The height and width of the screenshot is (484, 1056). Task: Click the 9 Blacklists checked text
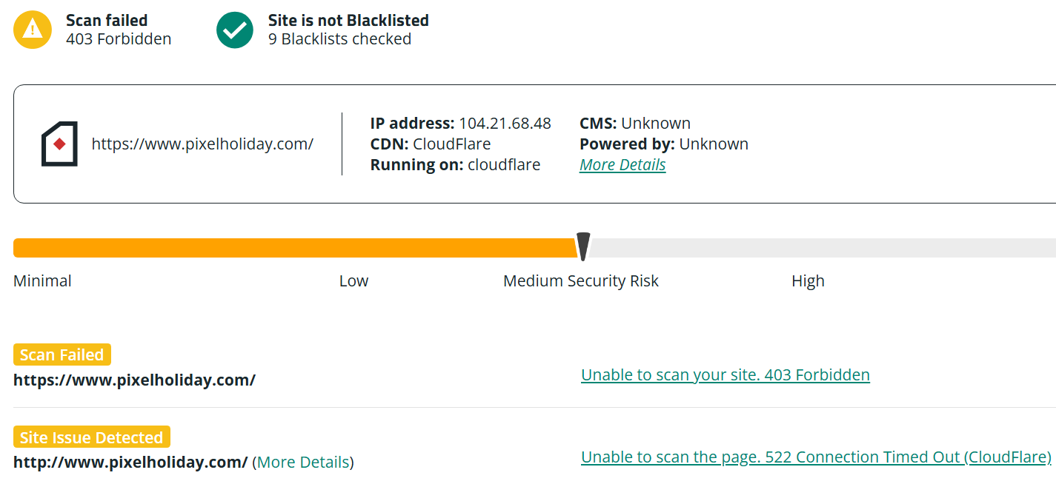pyautogui.click(x=339, y=38)
